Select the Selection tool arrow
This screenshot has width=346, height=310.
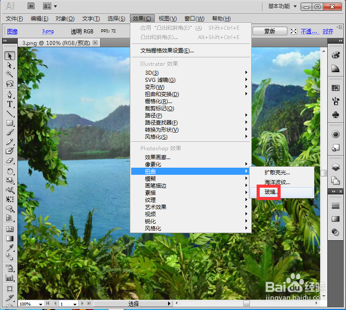coord(10,56)
